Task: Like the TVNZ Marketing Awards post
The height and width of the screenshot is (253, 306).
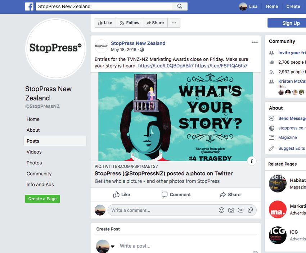Action: pos(122,194)
